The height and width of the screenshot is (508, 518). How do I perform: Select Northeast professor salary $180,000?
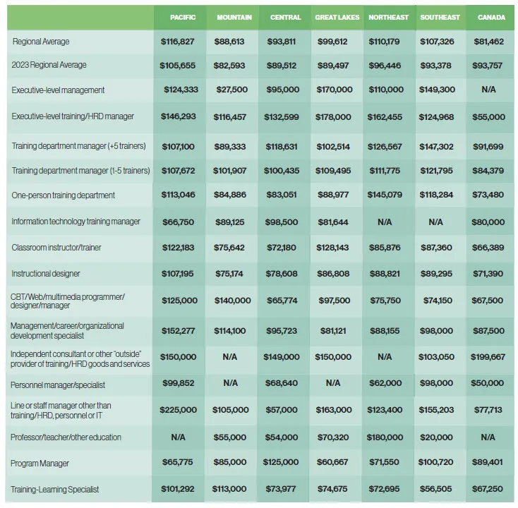tap(386, 437)
